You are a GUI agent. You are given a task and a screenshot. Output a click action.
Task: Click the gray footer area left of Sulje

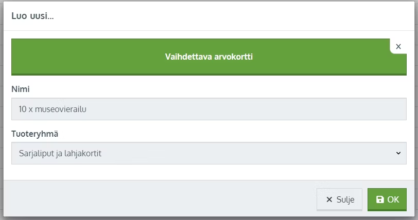tap(160, 198)
